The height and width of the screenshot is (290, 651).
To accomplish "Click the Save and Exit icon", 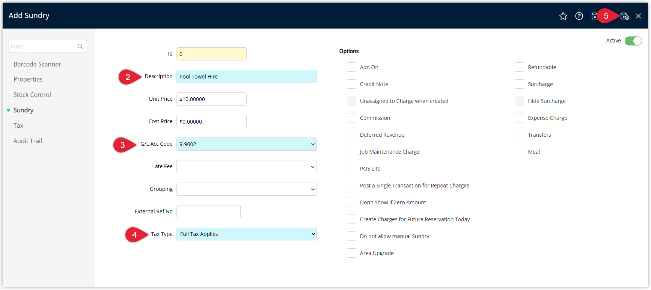I will (x=625, y=16).
